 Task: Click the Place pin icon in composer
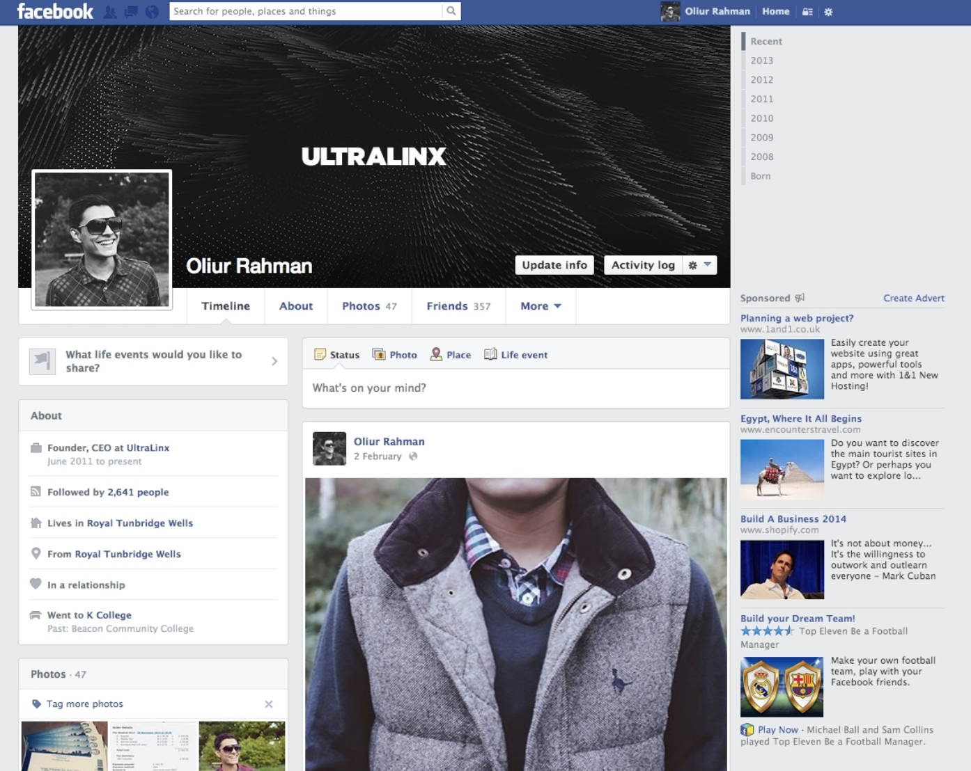tap(436, 354)
